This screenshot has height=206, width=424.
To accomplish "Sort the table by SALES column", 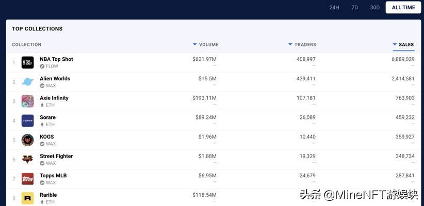I will point(403,45).
